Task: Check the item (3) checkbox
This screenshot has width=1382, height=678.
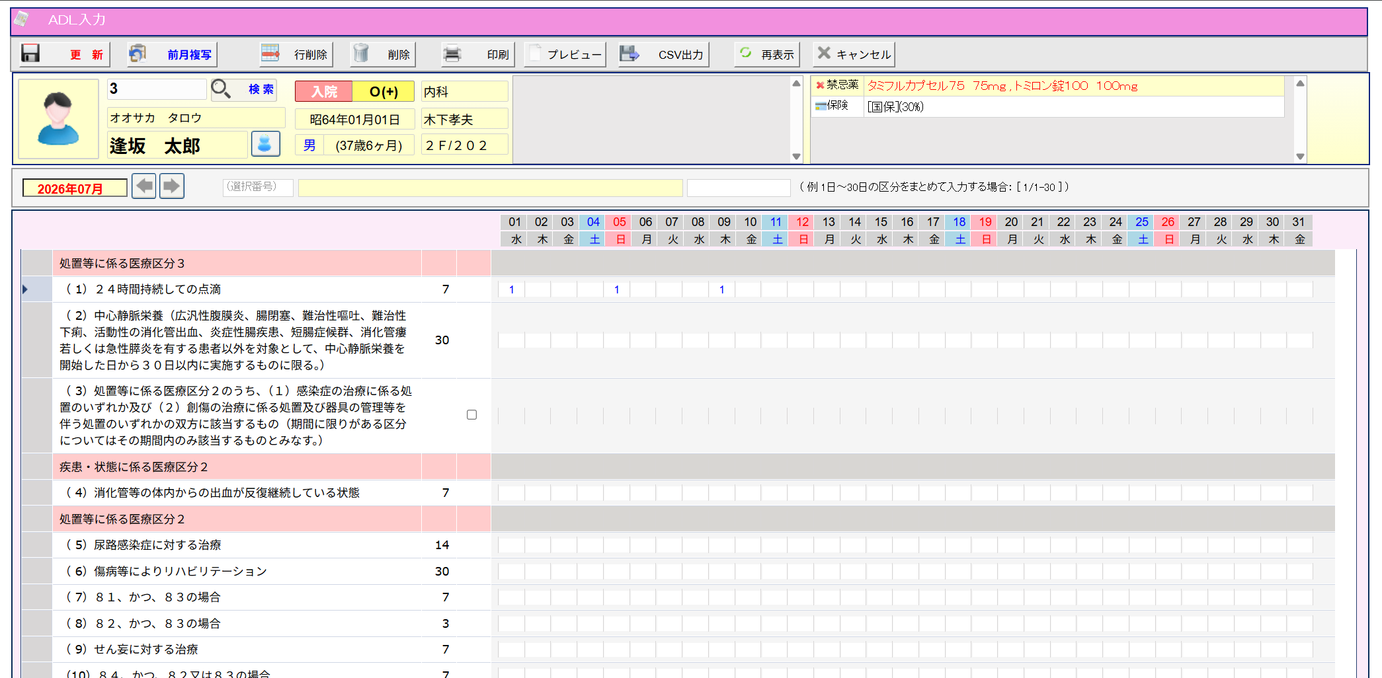Action: click(x=471, y=415)
